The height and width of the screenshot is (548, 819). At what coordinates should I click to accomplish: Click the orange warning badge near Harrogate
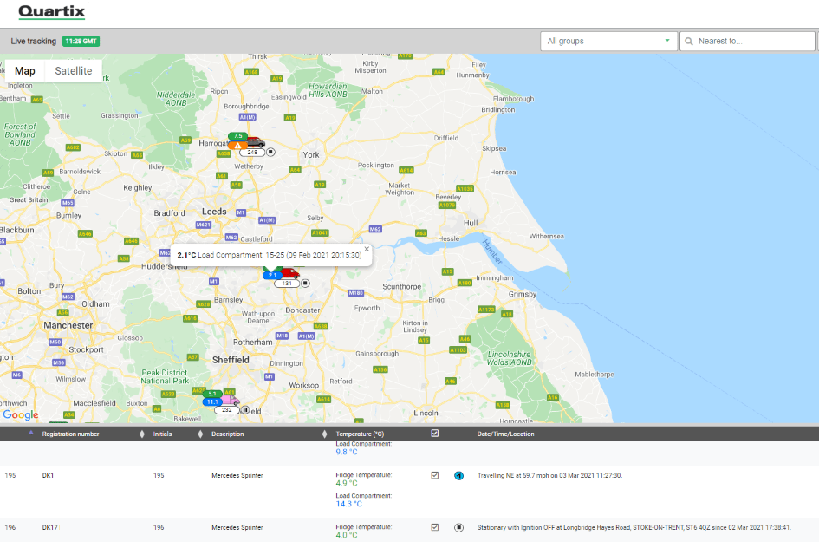coord(237,146)
